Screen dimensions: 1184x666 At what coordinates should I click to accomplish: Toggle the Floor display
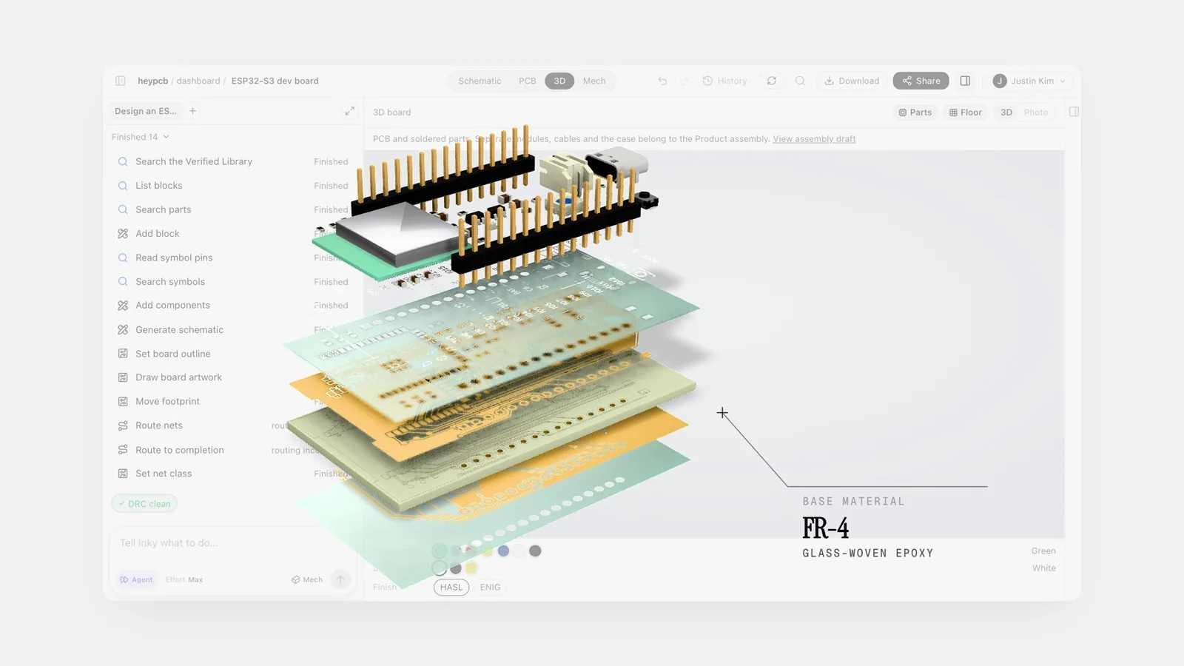(x=966, y=112)
